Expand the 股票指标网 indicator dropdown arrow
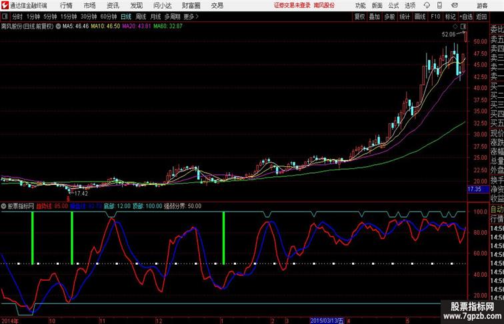 pos(4,206)
